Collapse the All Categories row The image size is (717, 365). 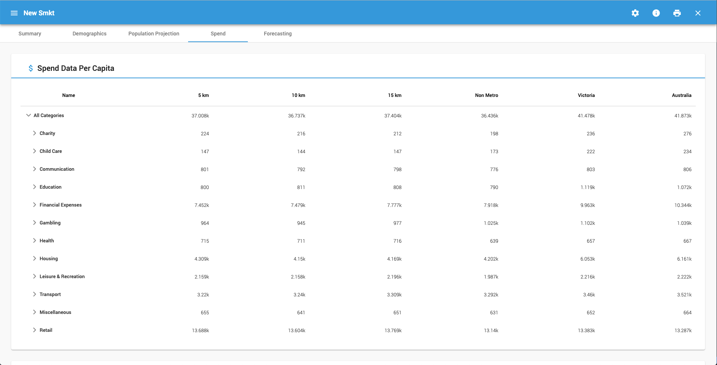(x=28, y=115)
